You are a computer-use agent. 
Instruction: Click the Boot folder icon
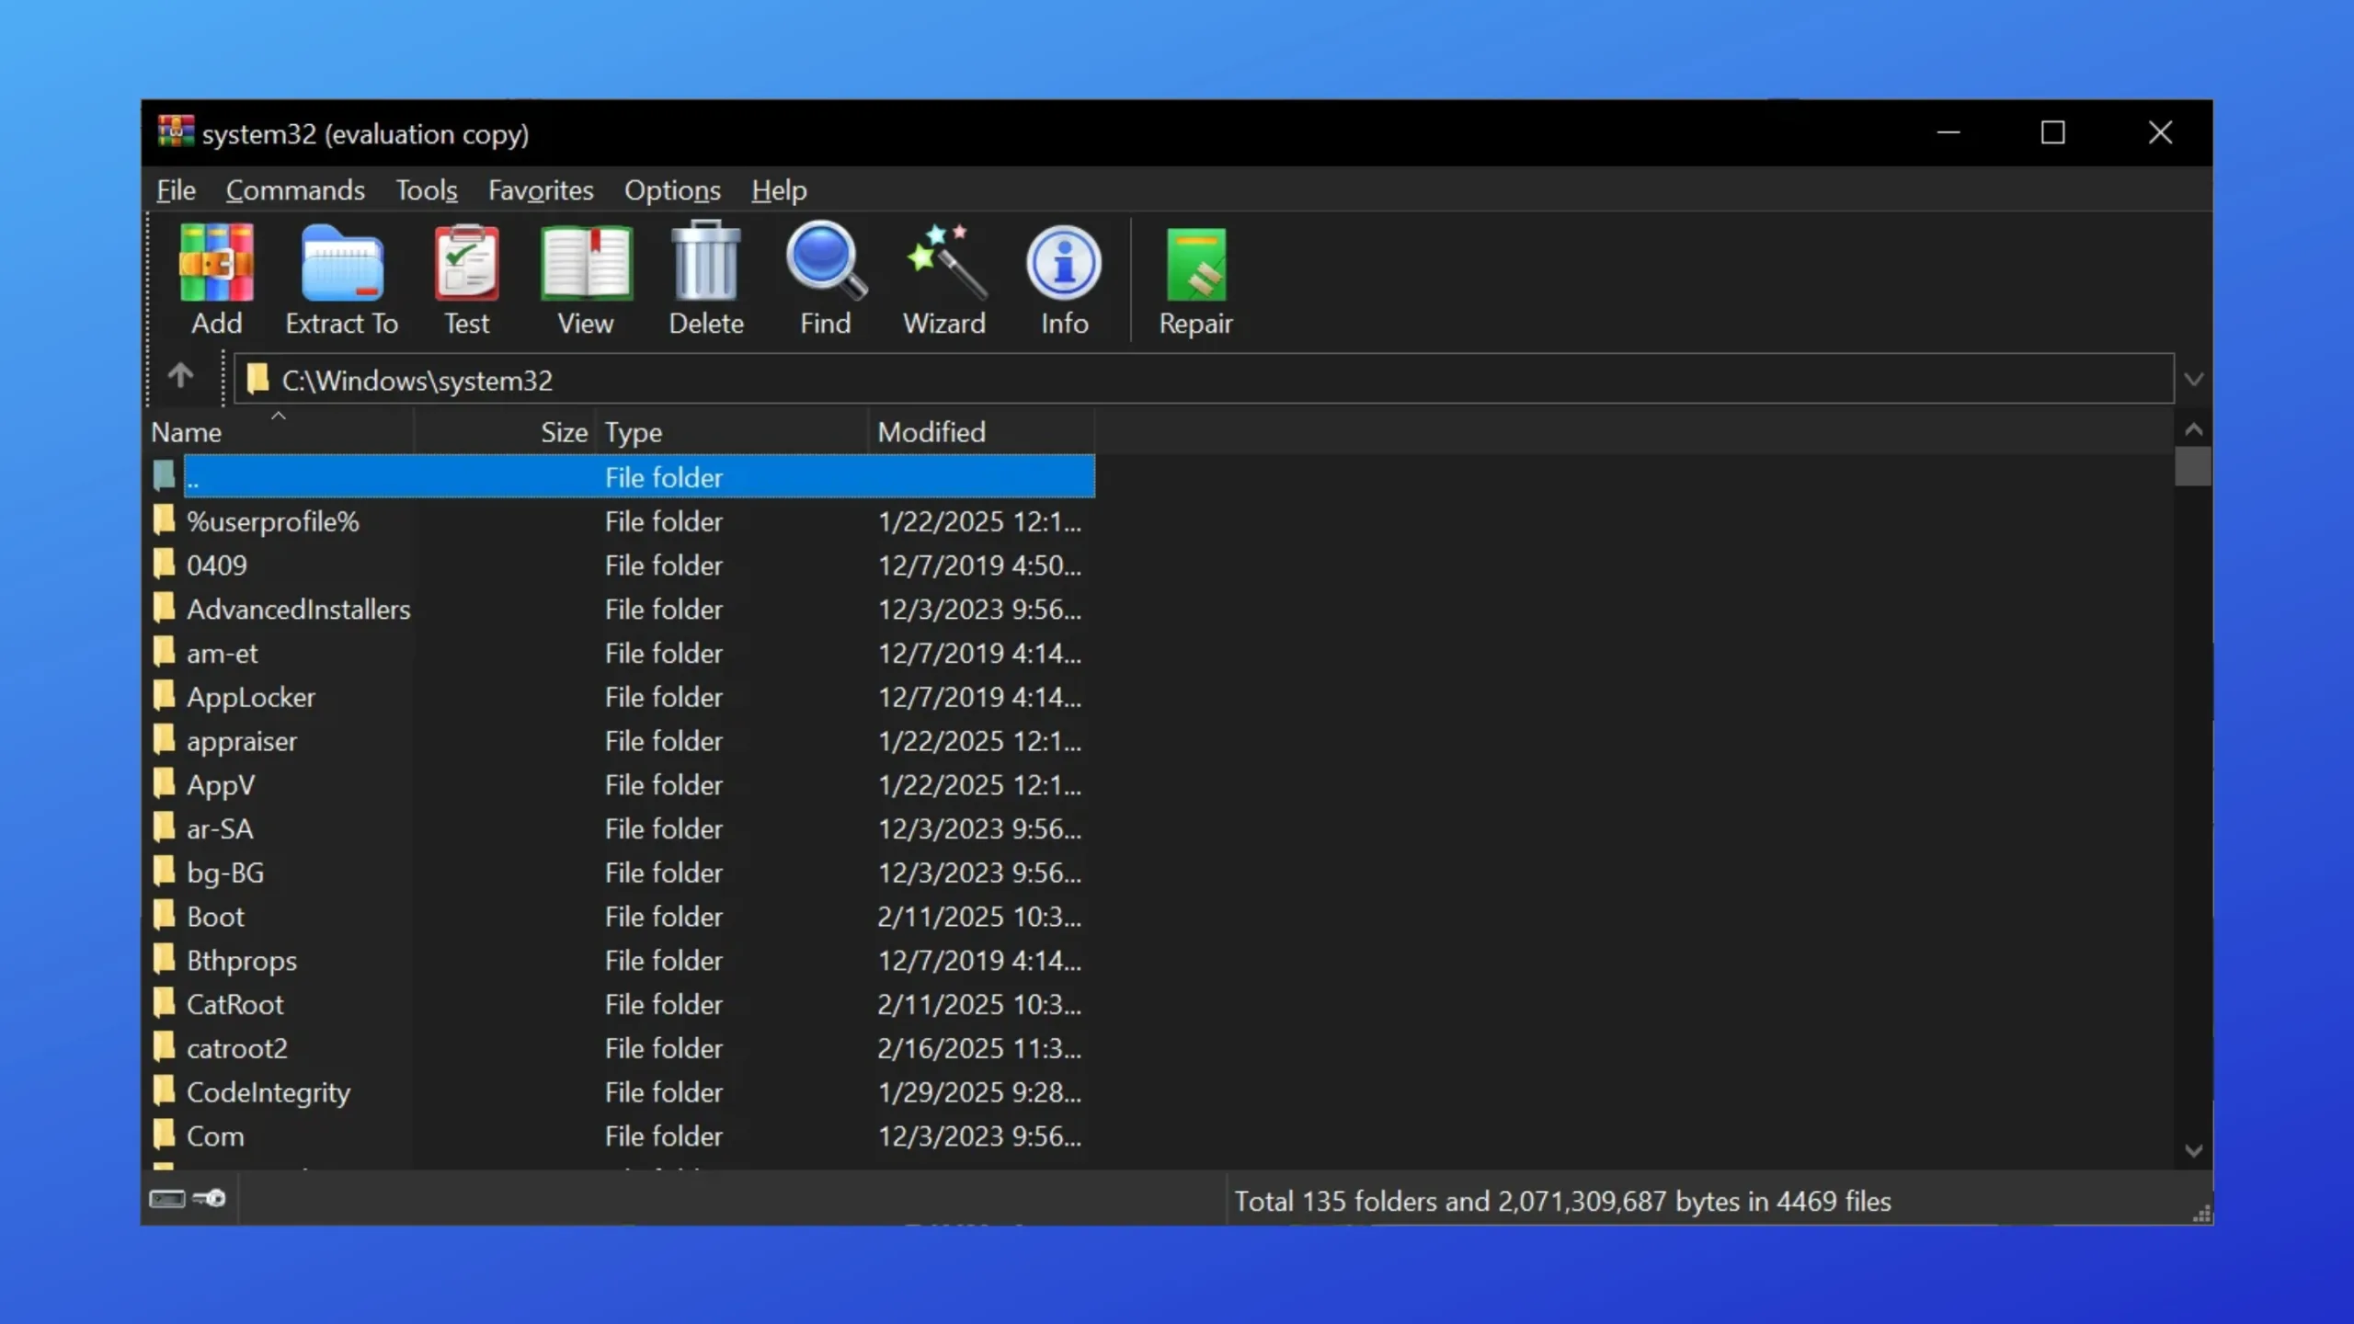click(x=164, y=915)
